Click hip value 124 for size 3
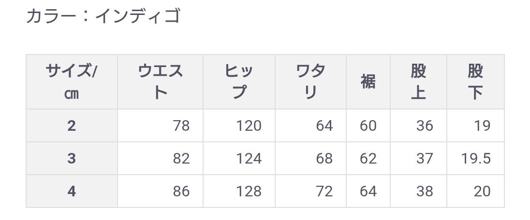 click(249, 159)
